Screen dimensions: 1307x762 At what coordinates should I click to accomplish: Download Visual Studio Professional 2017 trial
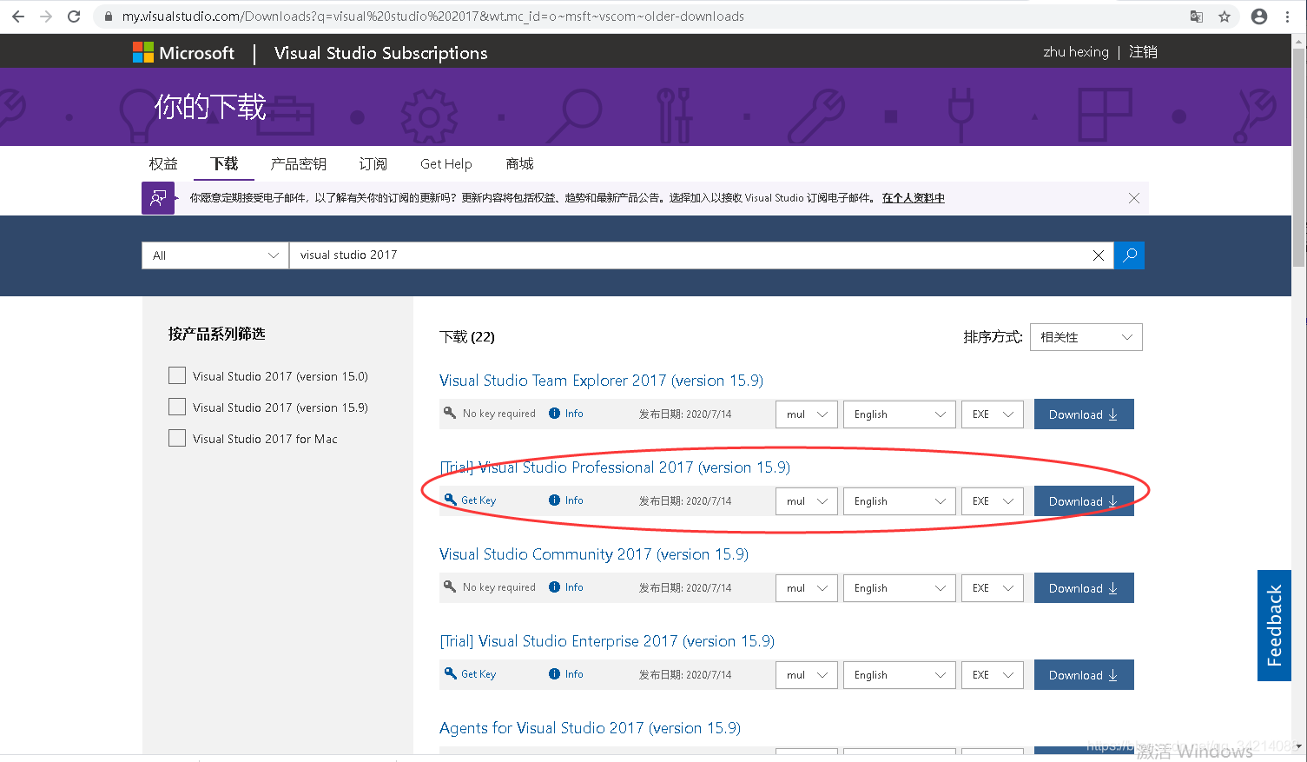coord(1084,501)
